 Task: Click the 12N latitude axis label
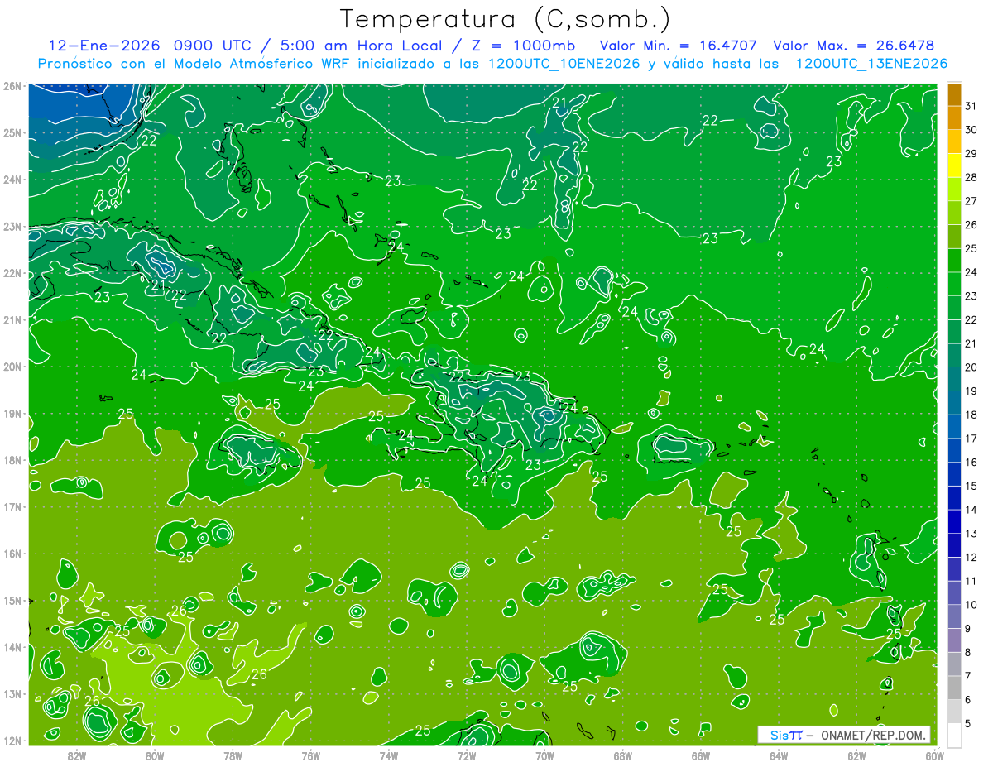12,741
